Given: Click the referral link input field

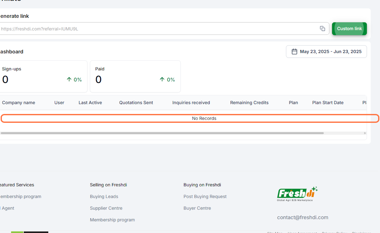Looking at the screenshot, I should [158, 29].
